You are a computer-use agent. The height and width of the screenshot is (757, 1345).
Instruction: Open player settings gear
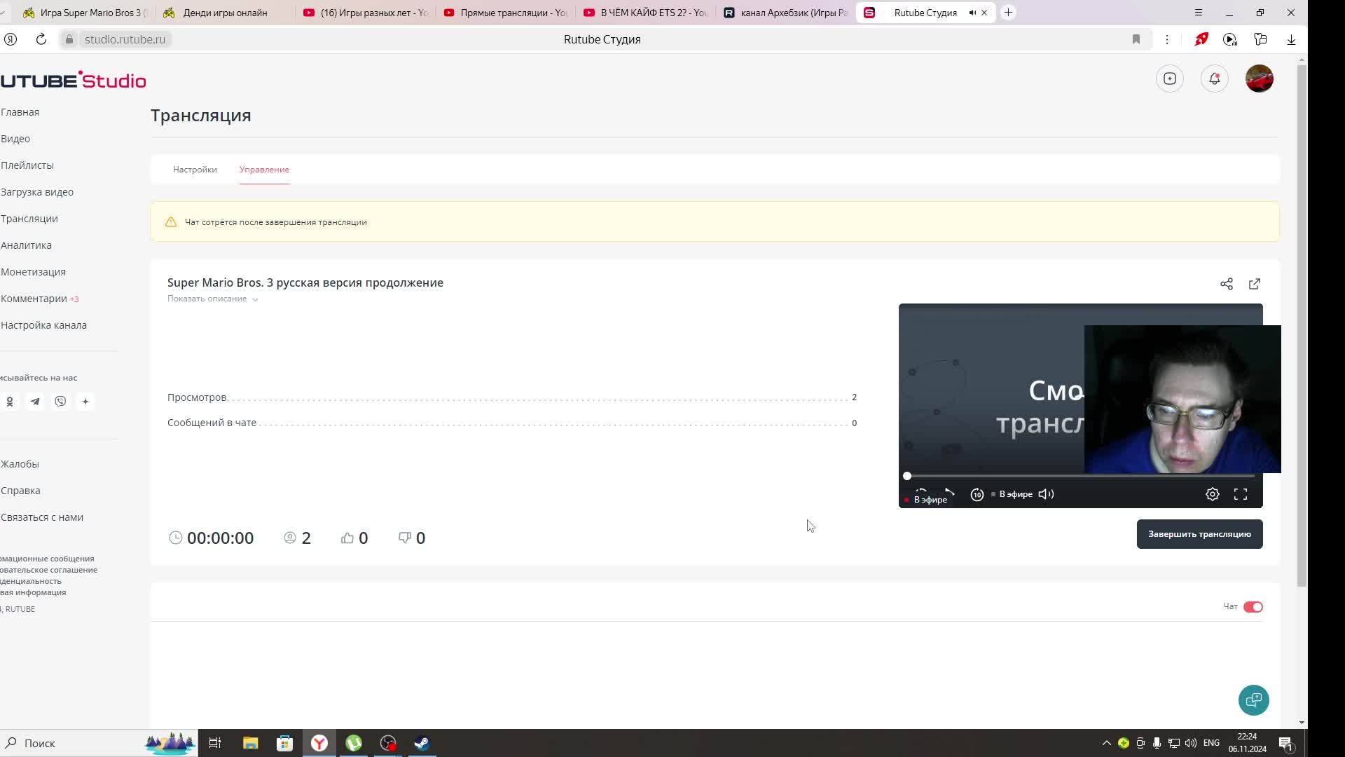pyautogui.click(x=1213, y=494)
